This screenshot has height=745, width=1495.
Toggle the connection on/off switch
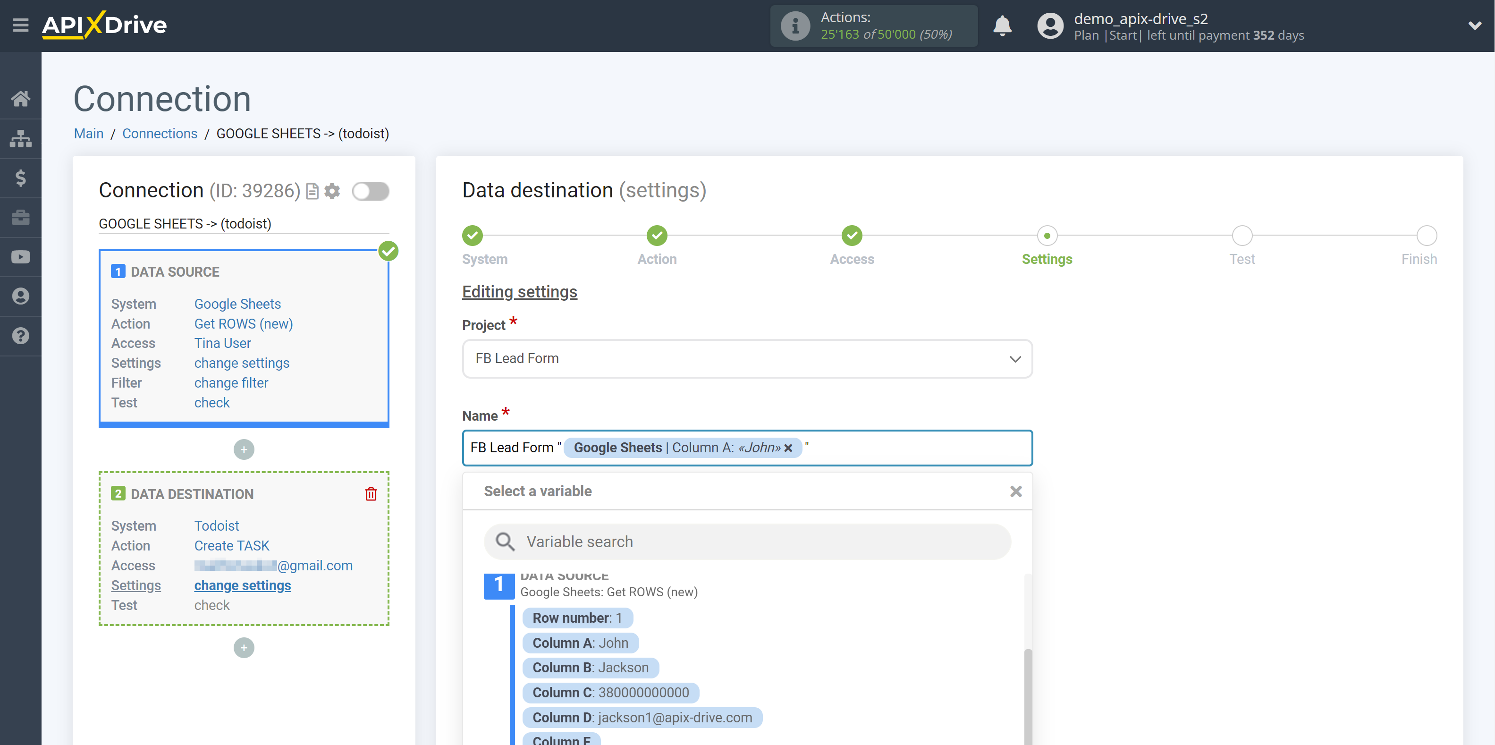coord(370,192)
